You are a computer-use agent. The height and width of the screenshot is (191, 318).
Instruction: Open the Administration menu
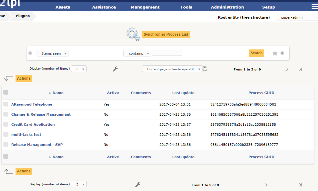227,7
